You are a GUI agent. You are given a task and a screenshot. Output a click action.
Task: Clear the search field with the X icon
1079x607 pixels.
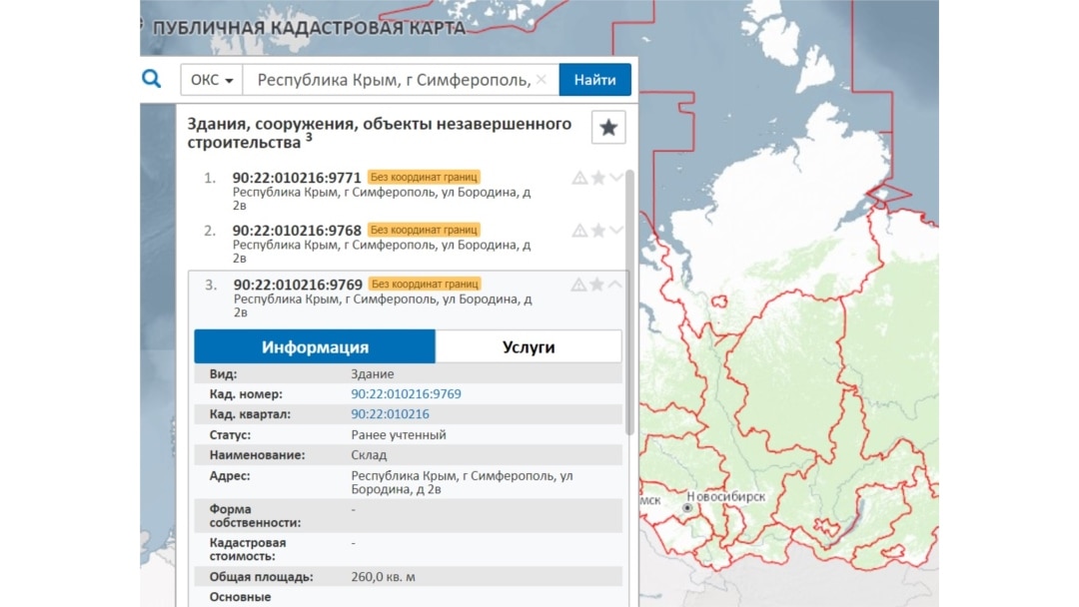[541, 80]
